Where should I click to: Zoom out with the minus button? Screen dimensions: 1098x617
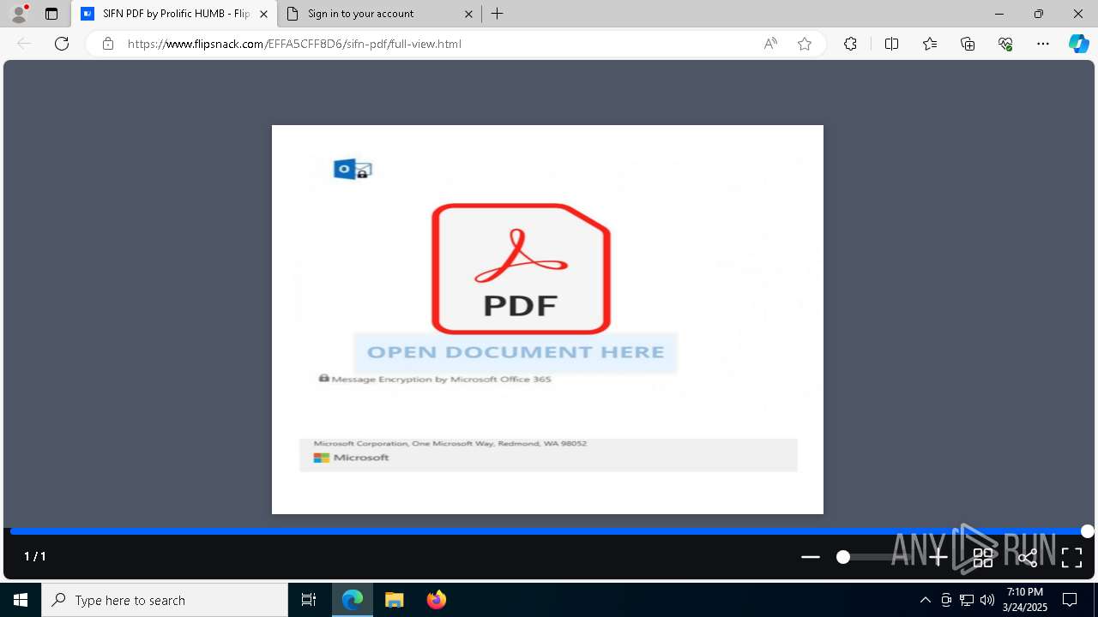pos(811,557)
